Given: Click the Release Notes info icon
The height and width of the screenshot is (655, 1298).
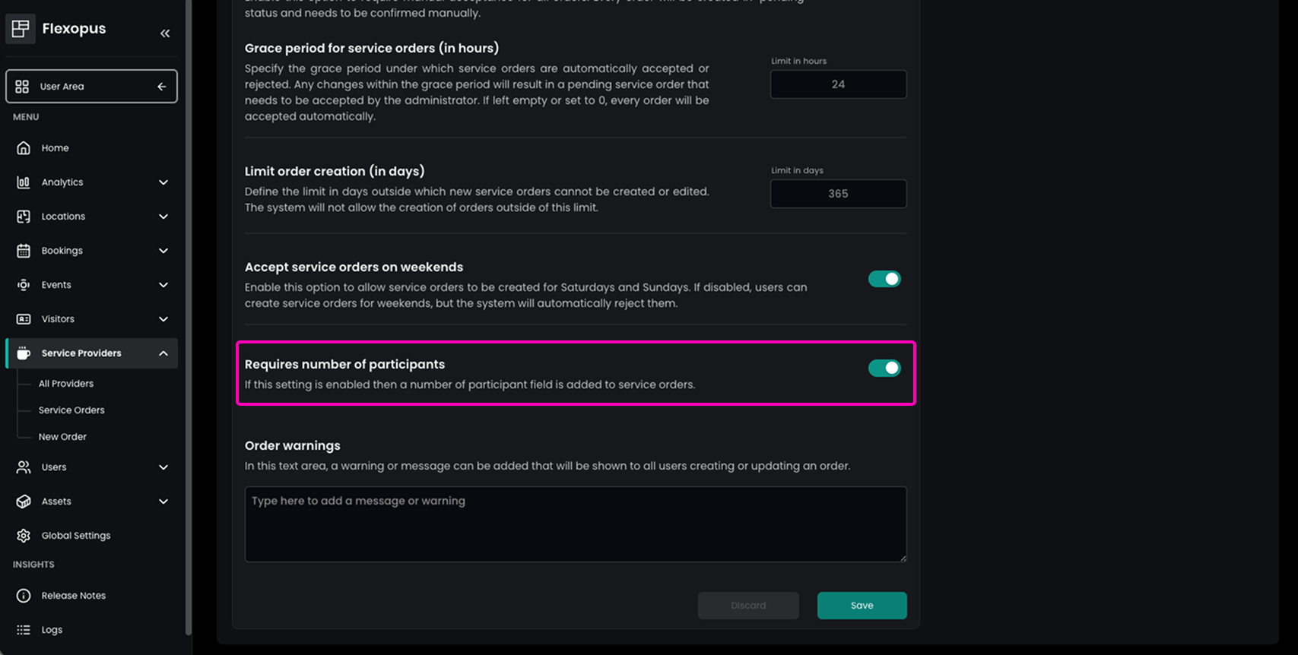Looking at the screenshot, I should click(24, 596).
